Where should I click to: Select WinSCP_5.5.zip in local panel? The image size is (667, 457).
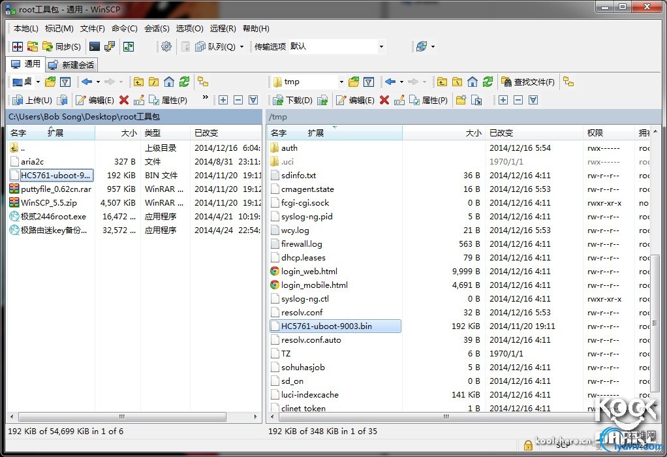coord(49,202)
